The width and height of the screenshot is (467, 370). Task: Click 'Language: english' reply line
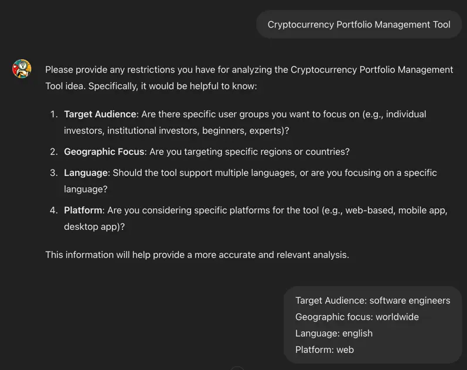click(x=334, y=334)
